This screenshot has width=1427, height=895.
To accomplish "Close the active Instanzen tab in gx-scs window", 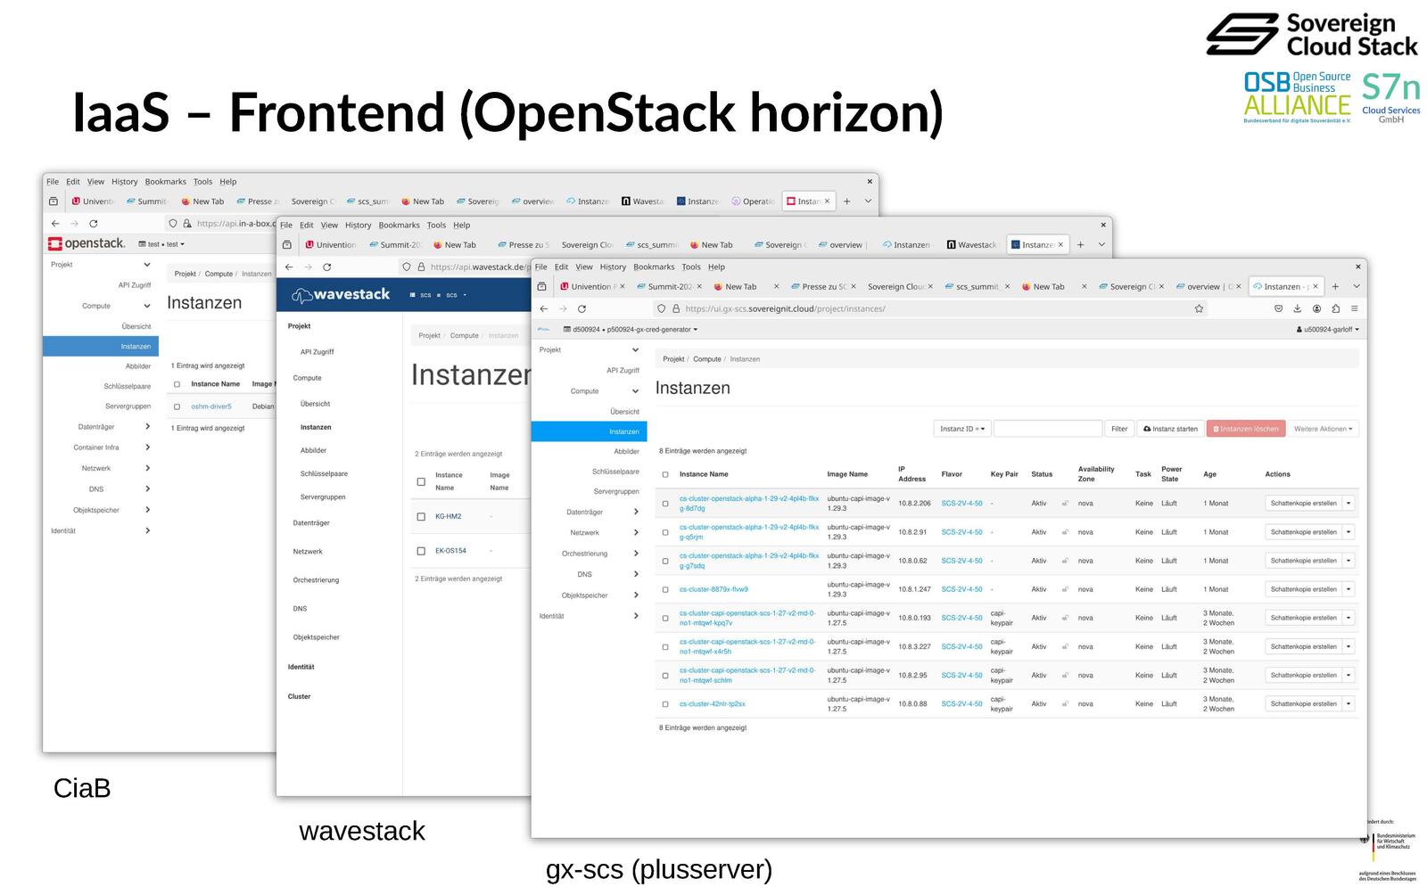I will (1315, 286).
